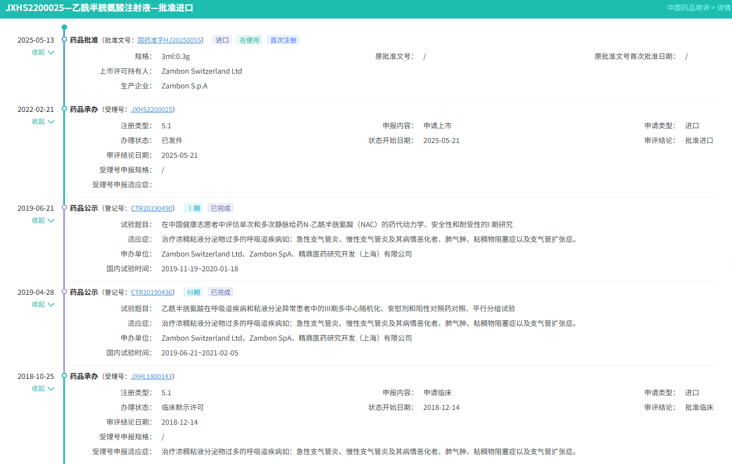Open approval number 国药准字HJ20250055 link
The image size is (732, 464).
(x=169, y=40)
